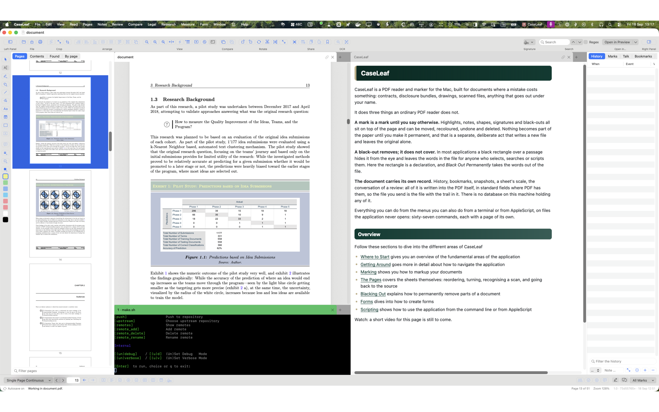The width and height of the screenshot is (659, 412).
Task: Open outline shape tool dropdown in left toolbar
Action: click(5, 161)
